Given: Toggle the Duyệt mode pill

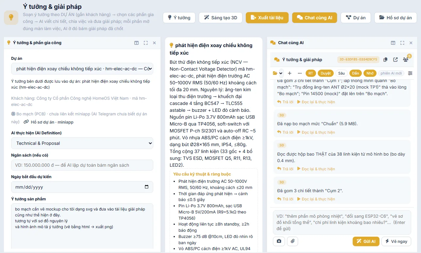Looking at the screenshot, I should (326, 73).
